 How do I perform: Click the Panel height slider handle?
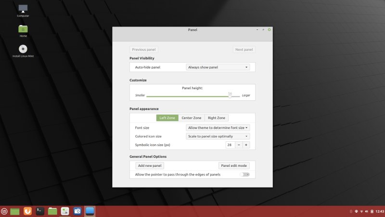coord(230,96)
